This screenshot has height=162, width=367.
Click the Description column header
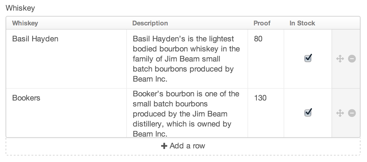pyautogui.click(x=150, y=23)
